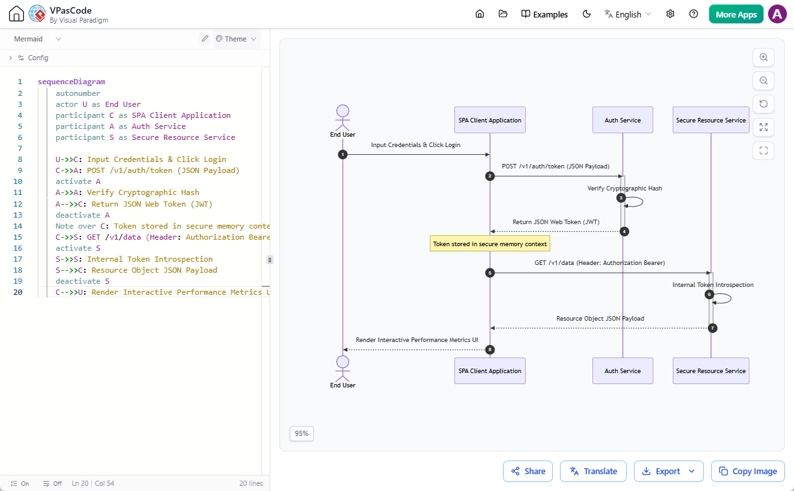Click the bottom End User actor figure

(343, 372)
